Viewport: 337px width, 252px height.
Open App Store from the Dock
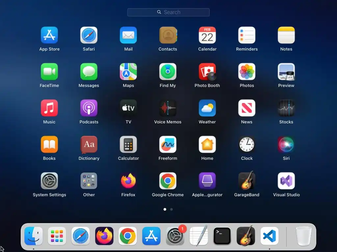point(151,236)
